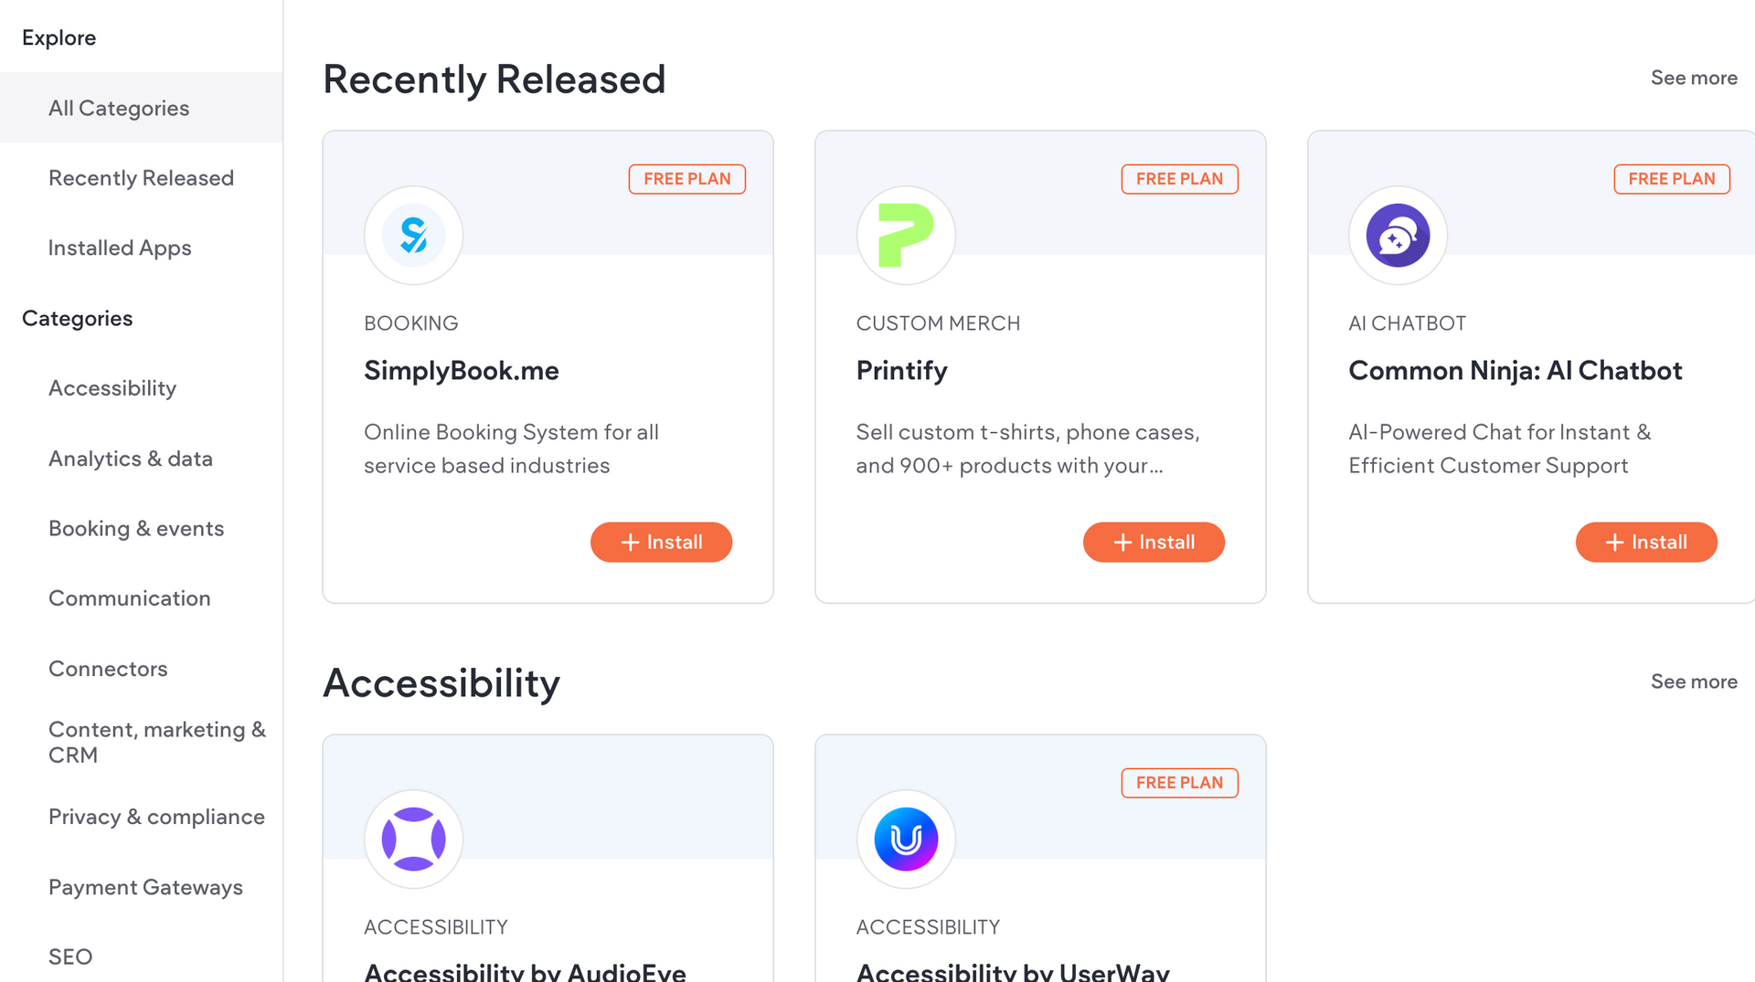1755x982 pixels.
Task: Install Common Ninja AI Chatbot
Action: [1645, 543]
